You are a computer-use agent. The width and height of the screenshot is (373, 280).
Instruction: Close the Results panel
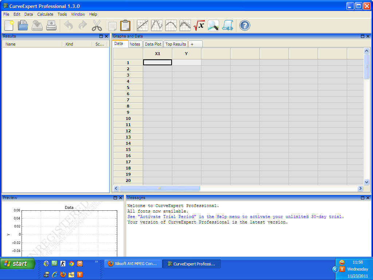click(106, 36)
